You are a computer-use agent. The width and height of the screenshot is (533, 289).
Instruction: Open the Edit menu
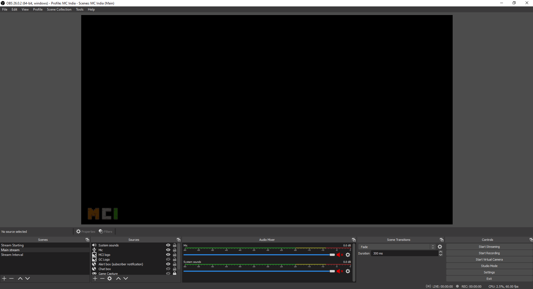(14, 9)
